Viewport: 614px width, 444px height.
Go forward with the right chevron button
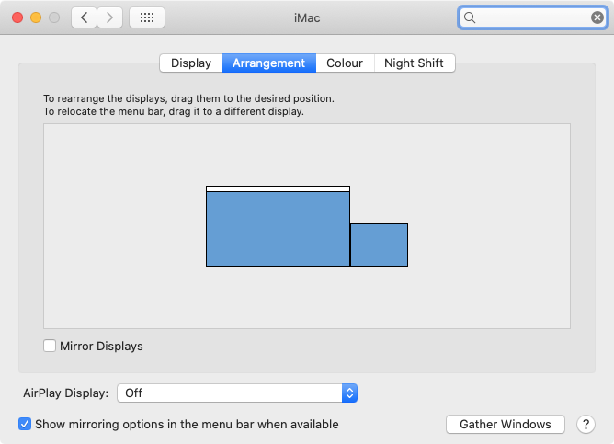(x=109, y=17)
